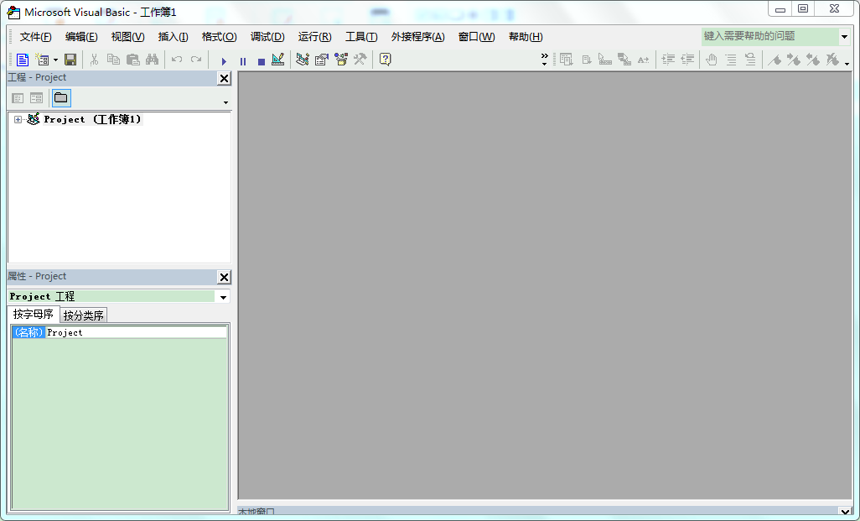Open Find with the binoculars icon
Viewport: 860px width, 521px height.
[x=152, y=60]
